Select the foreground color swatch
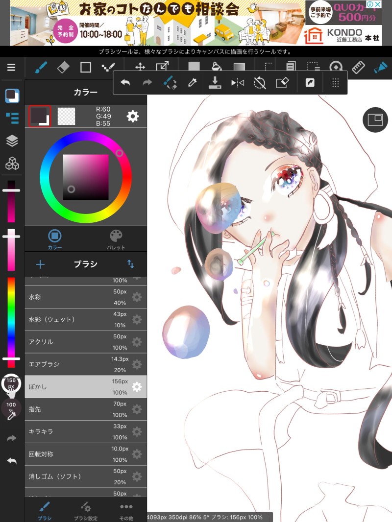The width and height of the screenshot is (392, 522). pos(40,116)
